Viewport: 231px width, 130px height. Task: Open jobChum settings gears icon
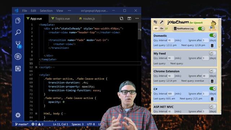click(x=156, y=22)
